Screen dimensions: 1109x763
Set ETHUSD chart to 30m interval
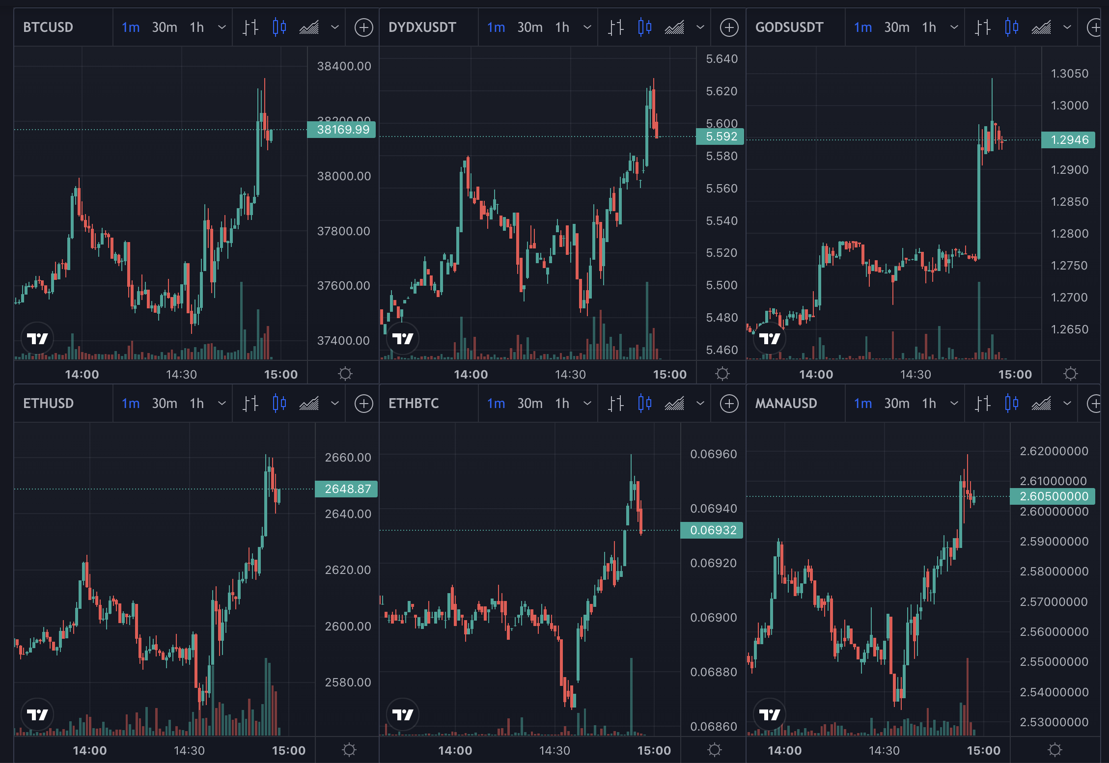[165, 404]
